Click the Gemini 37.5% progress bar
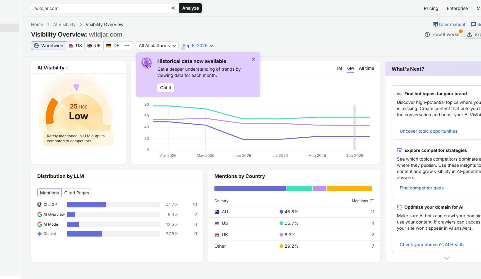 [x=114, y=234]
